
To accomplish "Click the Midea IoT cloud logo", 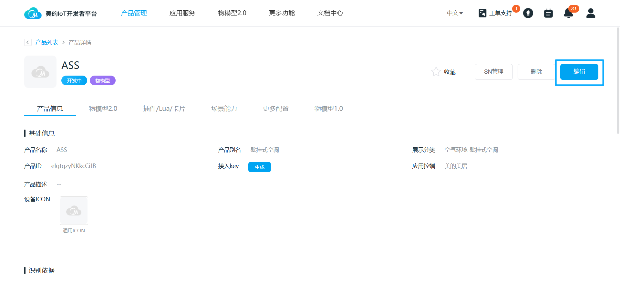I will (33, 13).
